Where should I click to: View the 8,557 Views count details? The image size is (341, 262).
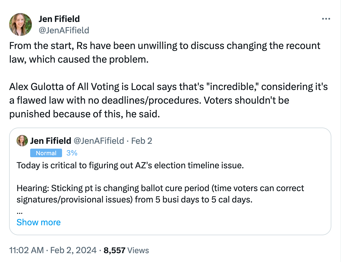[126, 250]
